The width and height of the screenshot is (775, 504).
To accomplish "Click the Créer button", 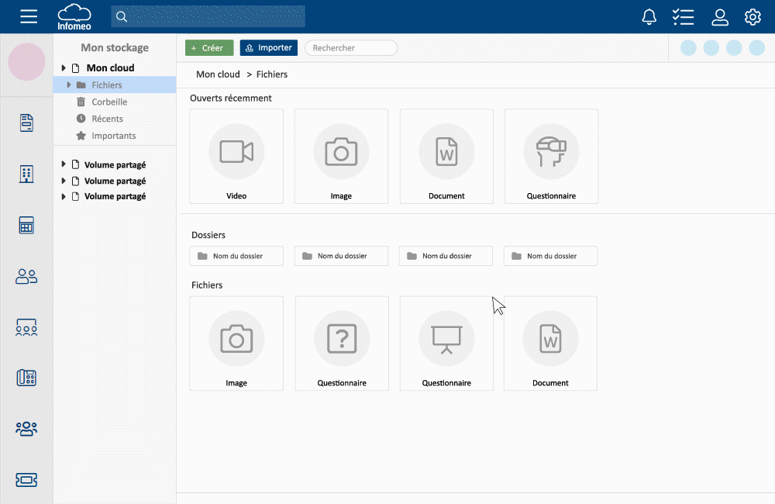I will tap(209, 48).
